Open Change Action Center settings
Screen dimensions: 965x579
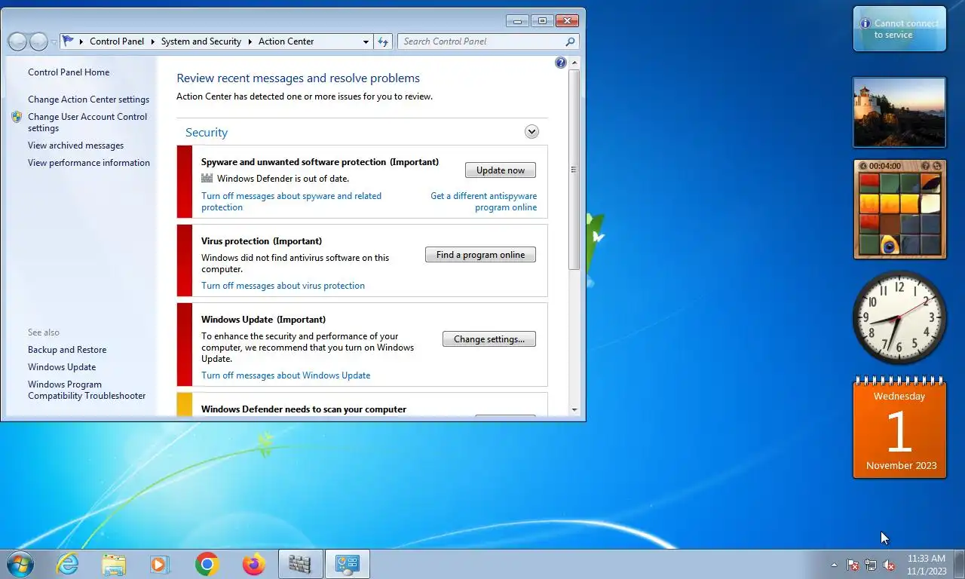click(x=88, y=100)
